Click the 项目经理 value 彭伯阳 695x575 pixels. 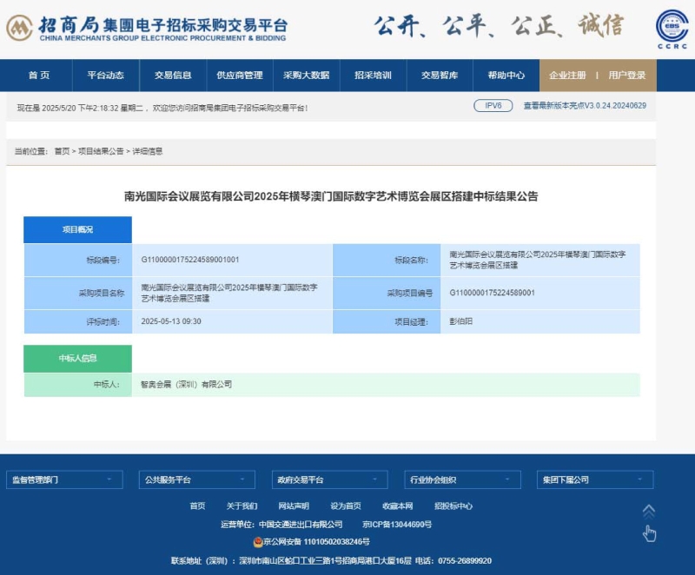[461, 321]
